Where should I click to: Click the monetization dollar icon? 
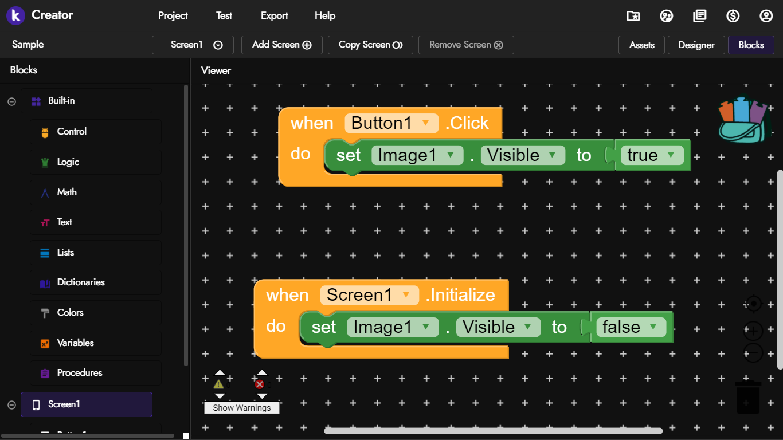click(733, 16)
